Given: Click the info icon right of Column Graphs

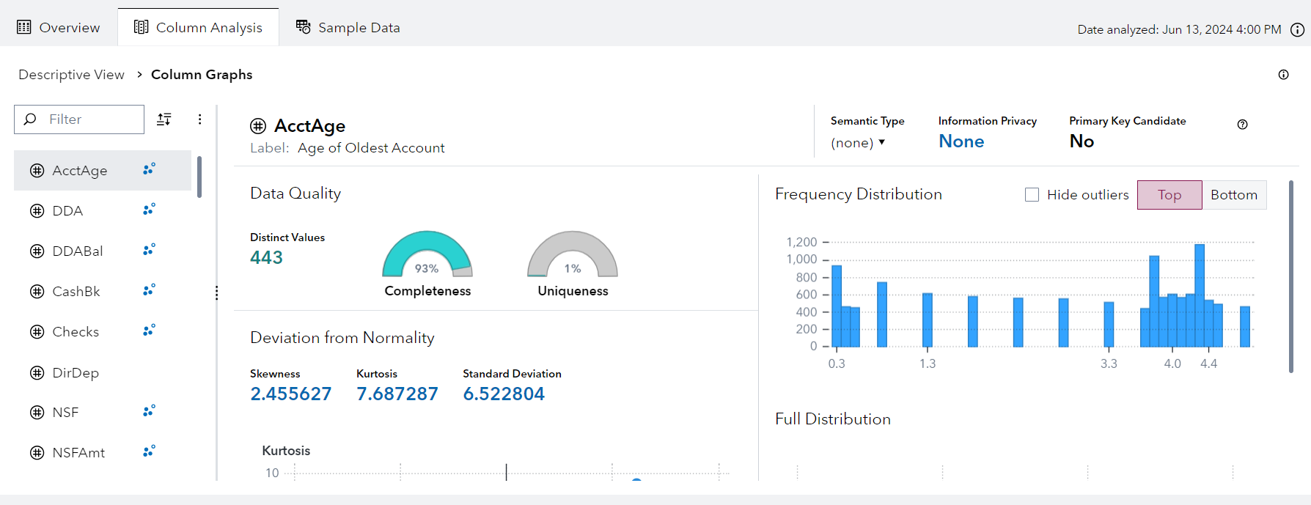Looking at the screenshot, I should pyautogui.click(x=1283, y=75).
